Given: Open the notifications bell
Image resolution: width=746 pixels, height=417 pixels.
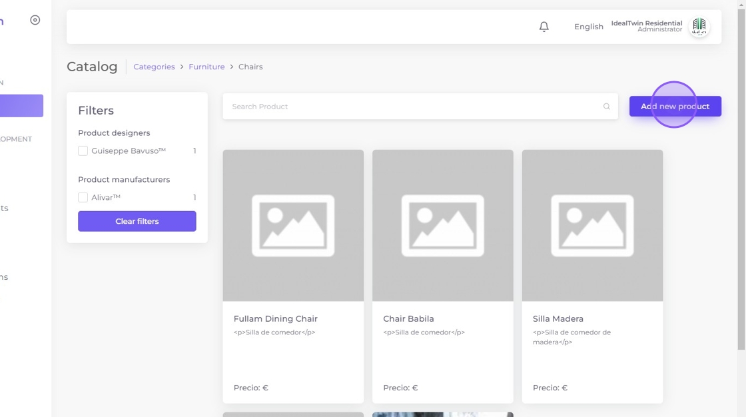Looking at the screenshot, I should [x=544, y=27].
